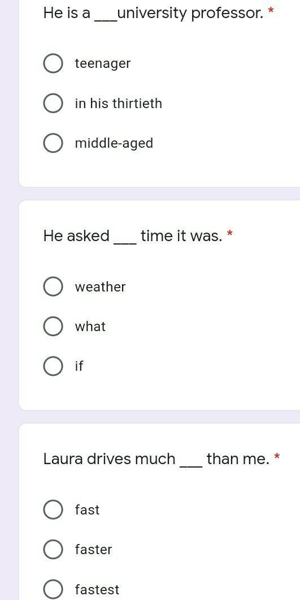
Task: Pick the radio circle for 'what'
Action: coord(53,327)
